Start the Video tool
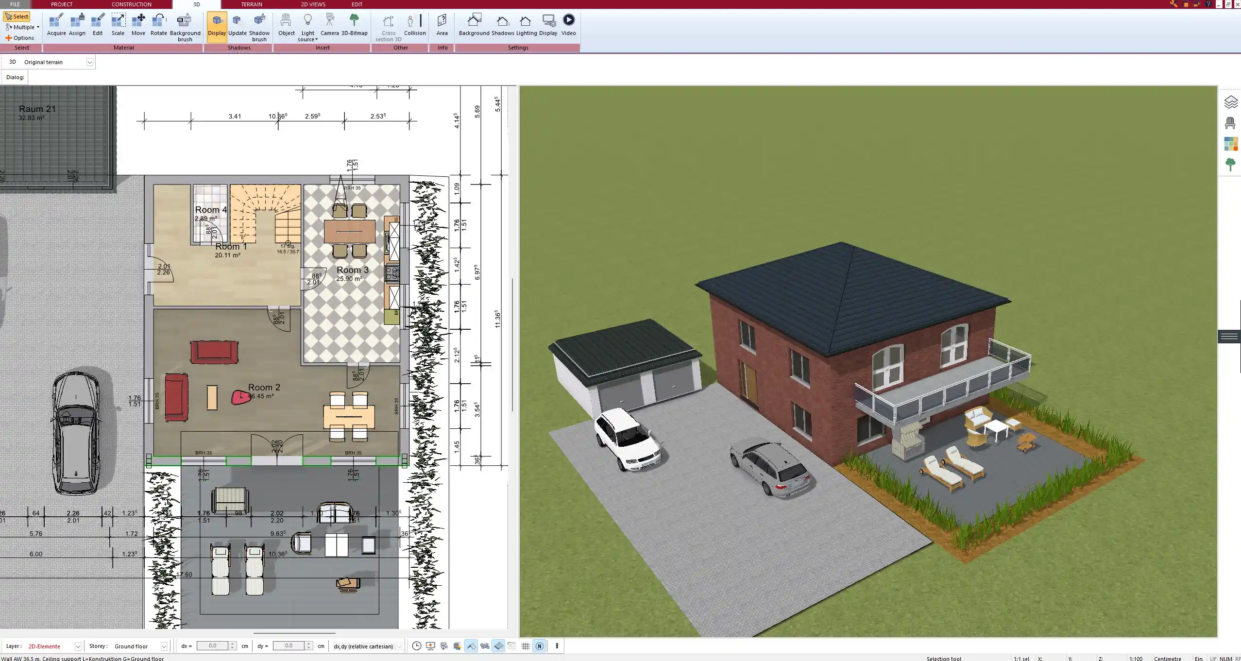This screenshot has height=661, width=1241. [x=568, y=25]
